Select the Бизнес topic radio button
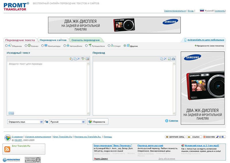 26,46
